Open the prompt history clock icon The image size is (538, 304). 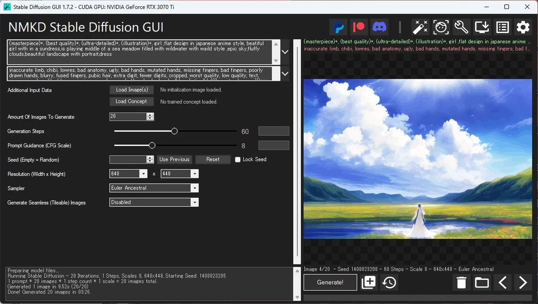[x=389, y=282]
